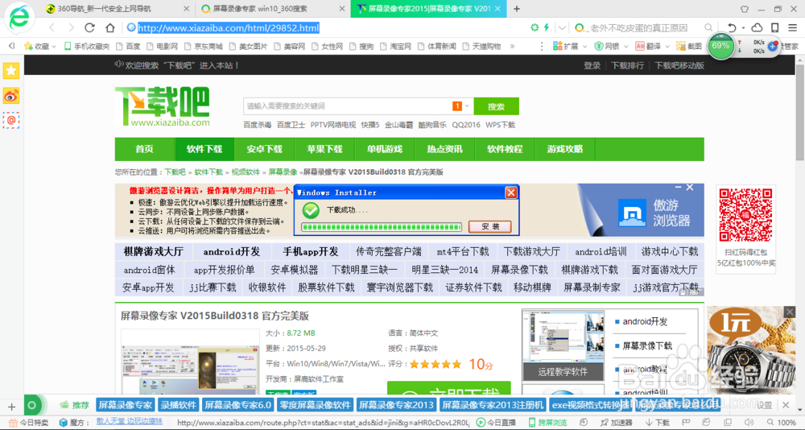Viewport: 805px width, 430px height.
Task: Click the 360 browser logo
Action: pyautogui.click(x=19, y=18)
